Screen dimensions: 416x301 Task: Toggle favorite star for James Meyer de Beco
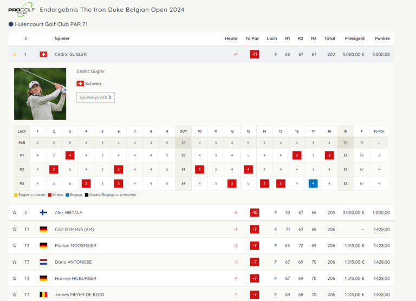coord(15,295)
